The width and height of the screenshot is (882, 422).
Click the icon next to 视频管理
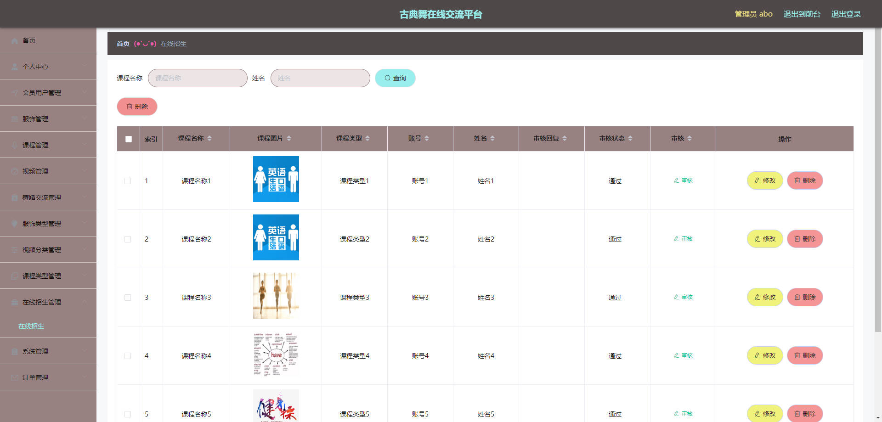pos(15,172)
